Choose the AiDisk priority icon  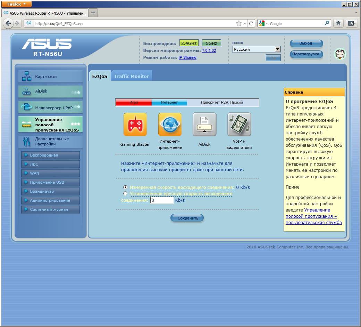point(204,125)
